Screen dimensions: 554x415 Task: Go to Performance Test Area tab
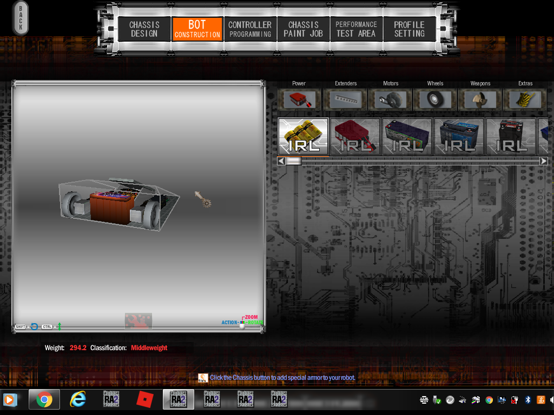point(356,29)
